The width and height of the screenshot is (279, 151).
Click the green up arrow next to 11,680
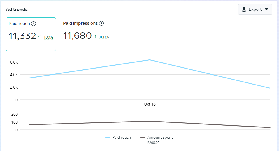[x=95, y=37]
